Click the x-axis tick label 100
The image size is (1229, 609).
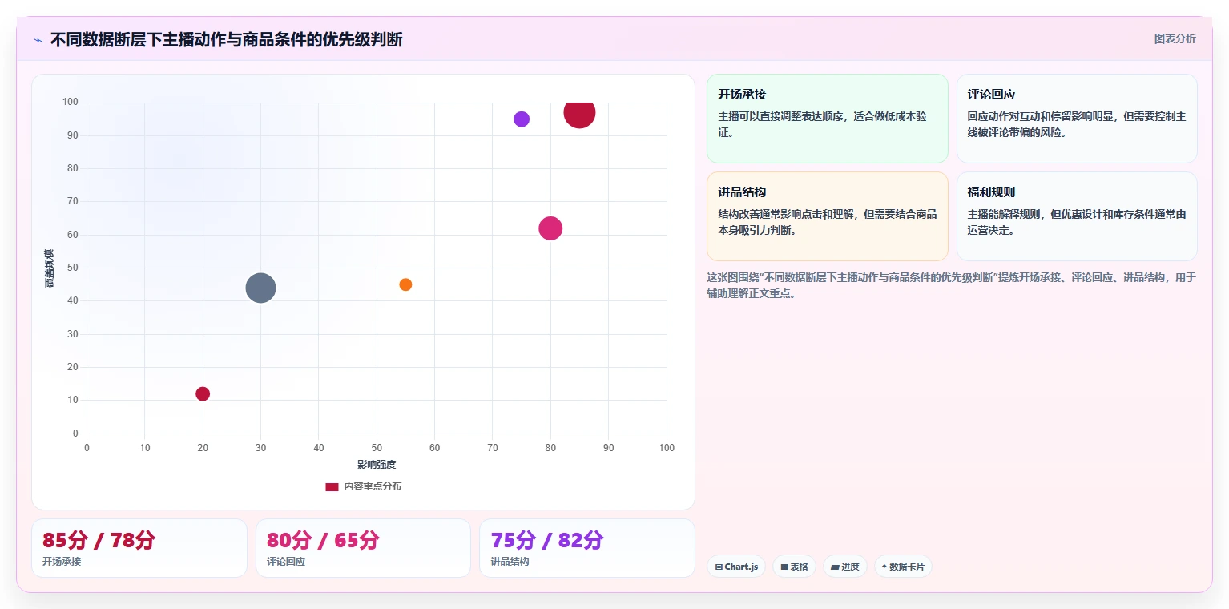(x=667, y=448)
